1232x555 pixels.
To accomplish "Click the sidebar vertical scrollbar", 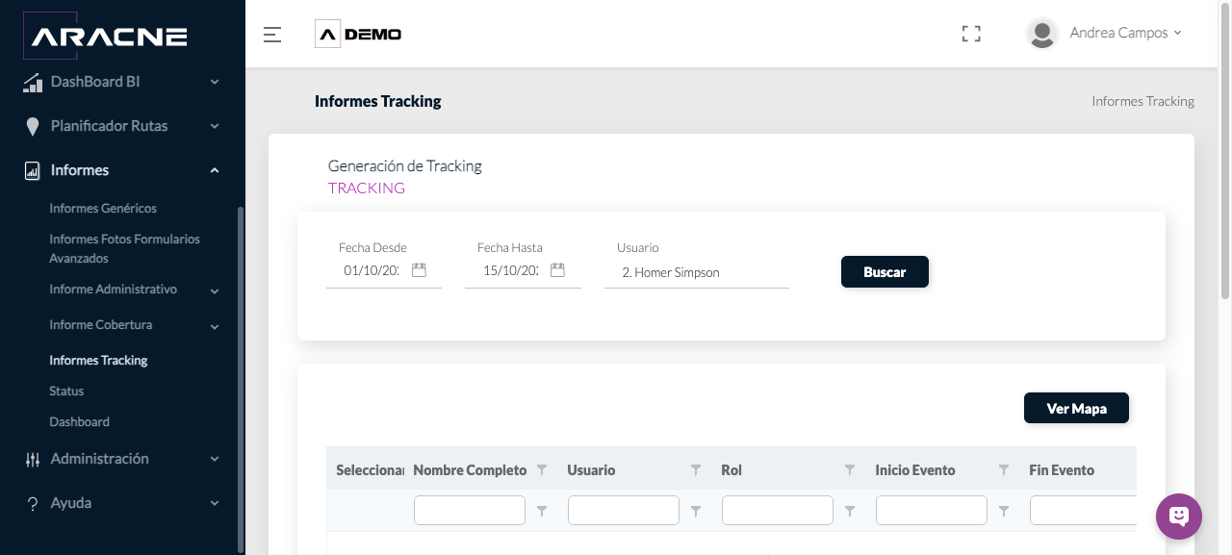I will point(241,380).
